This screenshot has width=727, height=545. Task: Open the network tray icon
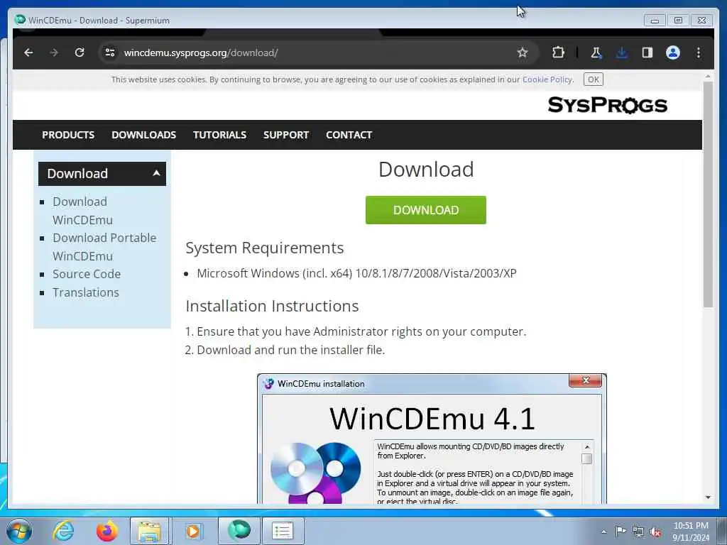[x=638, y=532]
